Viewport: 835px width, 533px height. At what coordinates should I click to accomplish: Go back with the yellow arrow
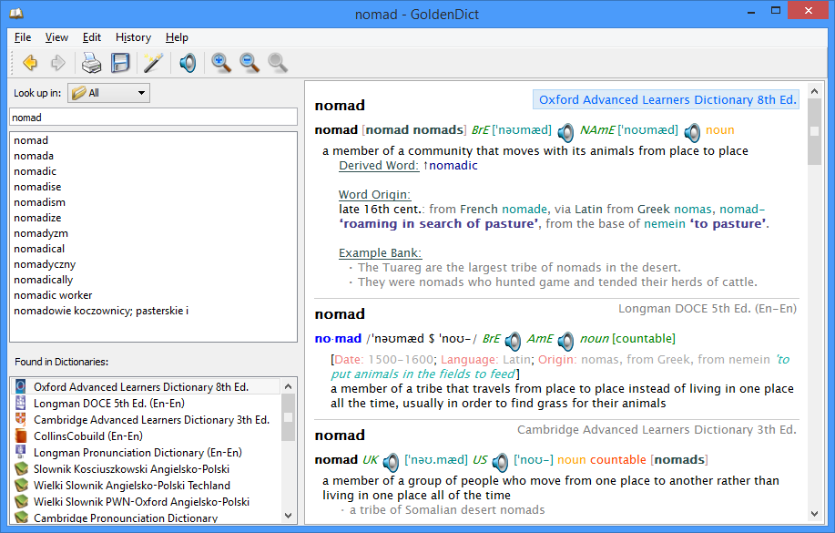pyautogui.click(x=30, y=63)
